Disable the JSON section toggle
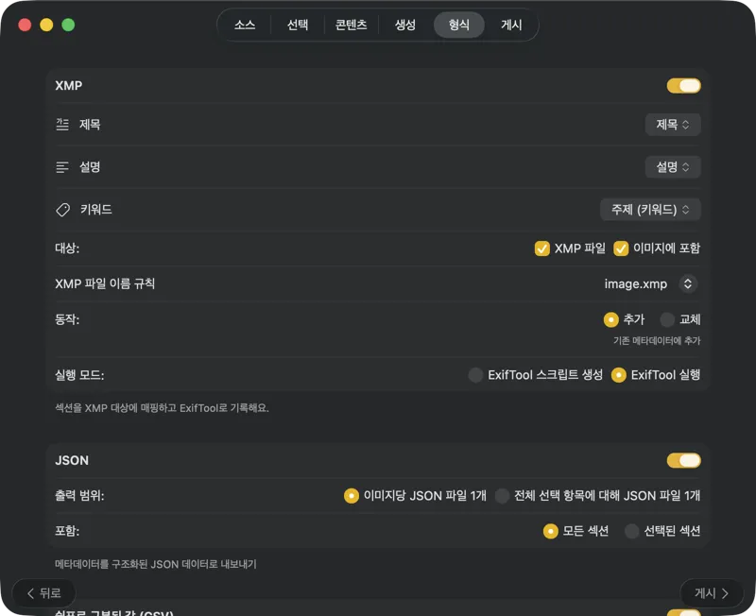The width and height of the screenshot is (756, 616). tap(683, 460)
